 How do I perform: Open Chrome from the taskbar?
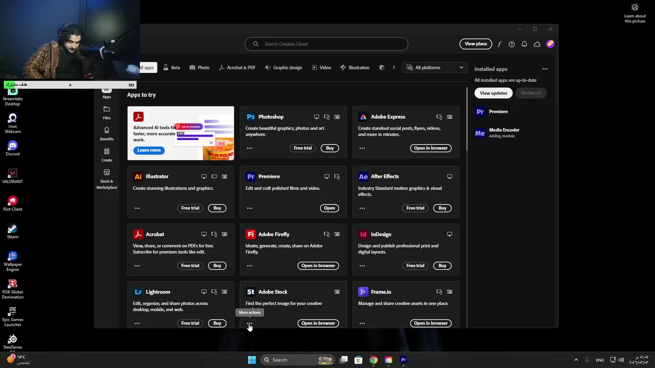pyautogui.click(x=374, y=360)
